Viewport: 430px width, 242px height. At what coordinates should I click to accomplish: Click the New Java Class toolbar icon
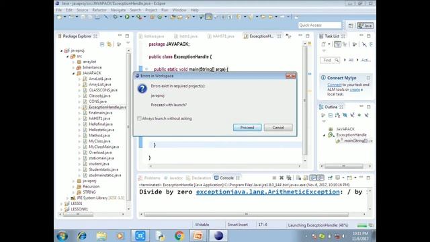pyautogui.click(x=160, y=17)
